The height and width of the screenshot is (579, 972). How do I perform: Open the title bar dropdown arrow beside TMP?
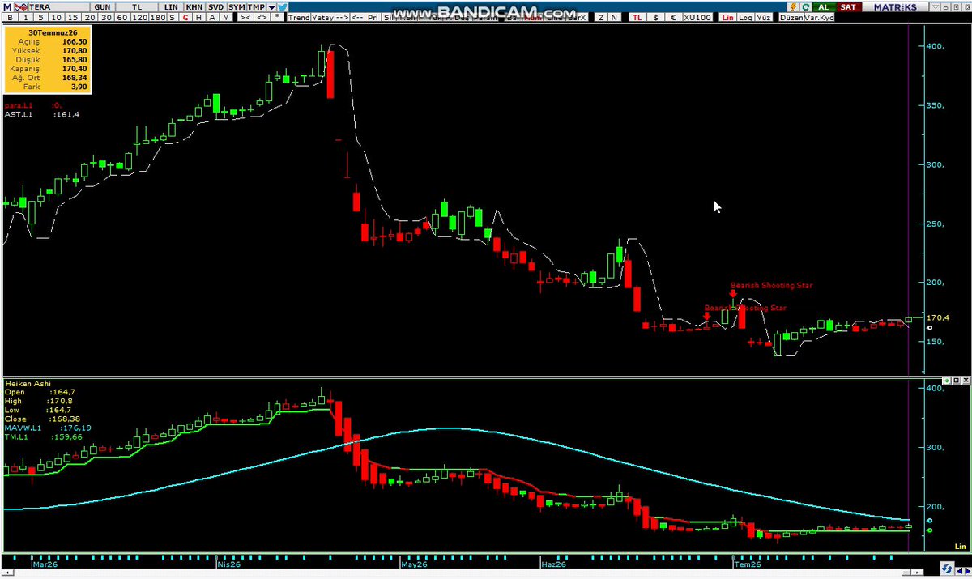(x=272, y=6)
